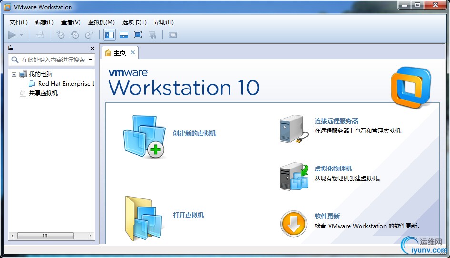Open the 文件(F) menu
Image resolution: width=450 pixels, height=258 pixels.
pyautogui.click(x=19, y=22)
